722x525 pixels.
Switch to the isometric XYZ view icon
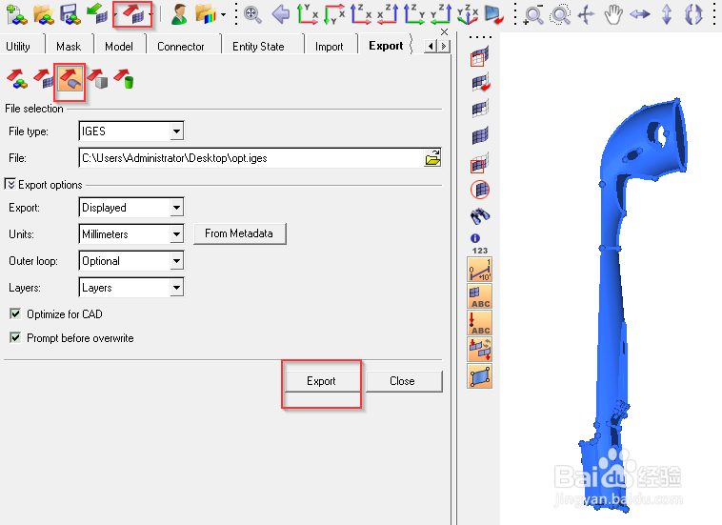tap(468, 14)
